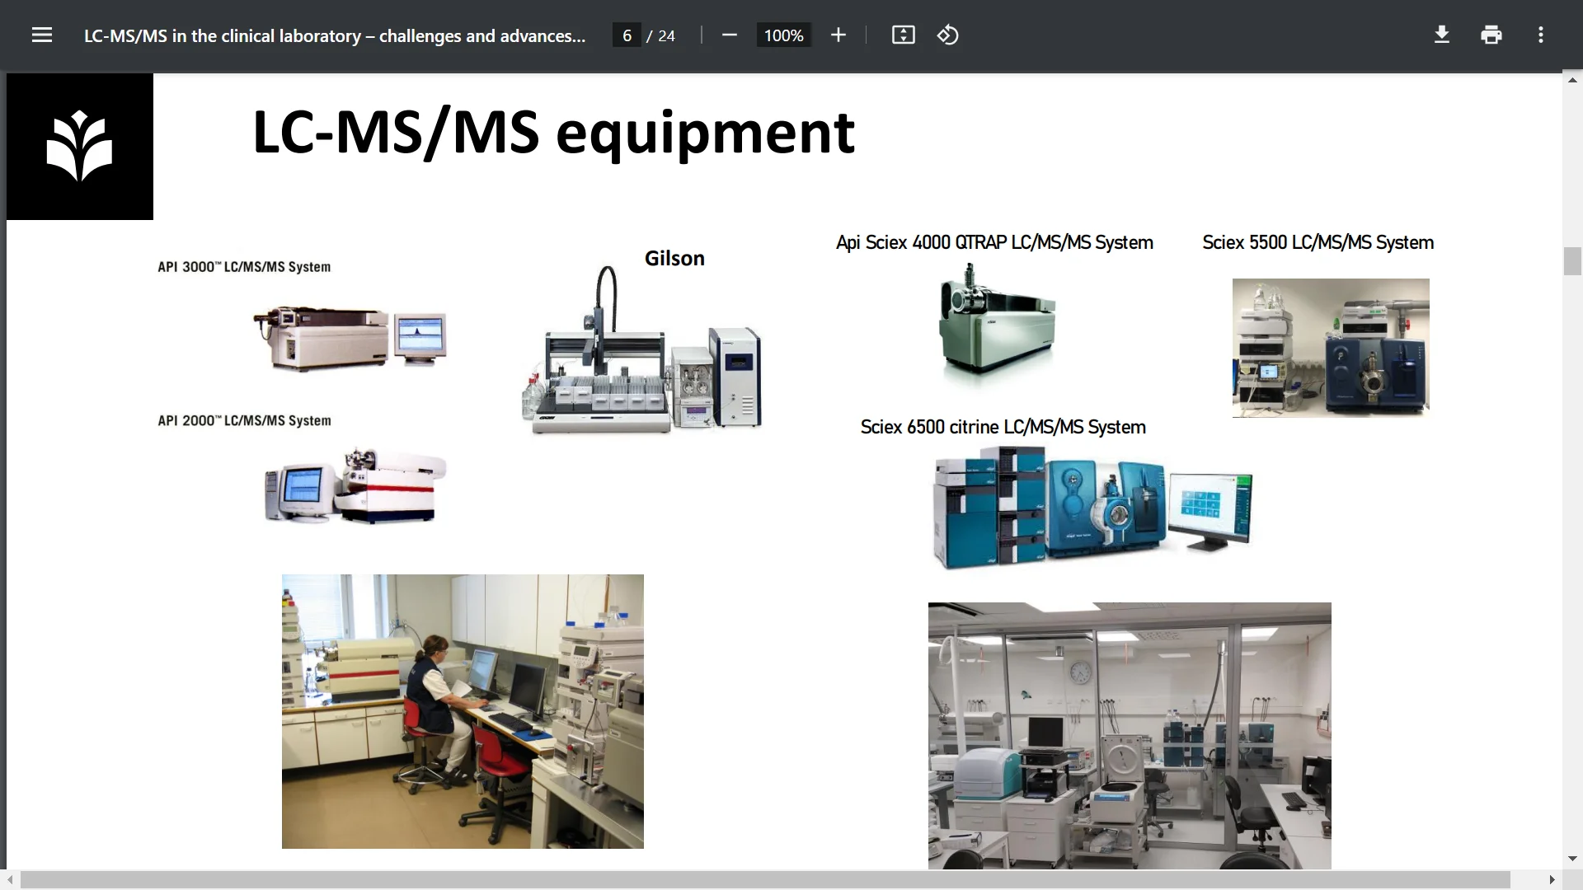Screen dimensions: 1583x890
Task: Click the Sciex 6500 citrine system image
Action: [x=1092, y=508]
